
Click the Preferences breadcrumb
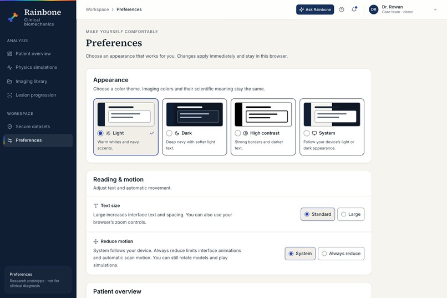pyautogui.click(x=129, y=9)
